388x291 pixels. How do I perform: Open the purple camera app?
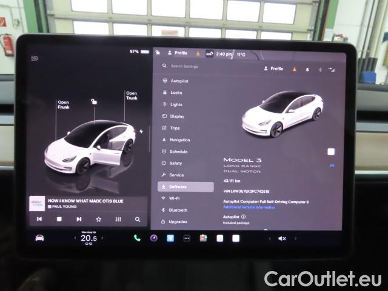[x=153, y=238]
